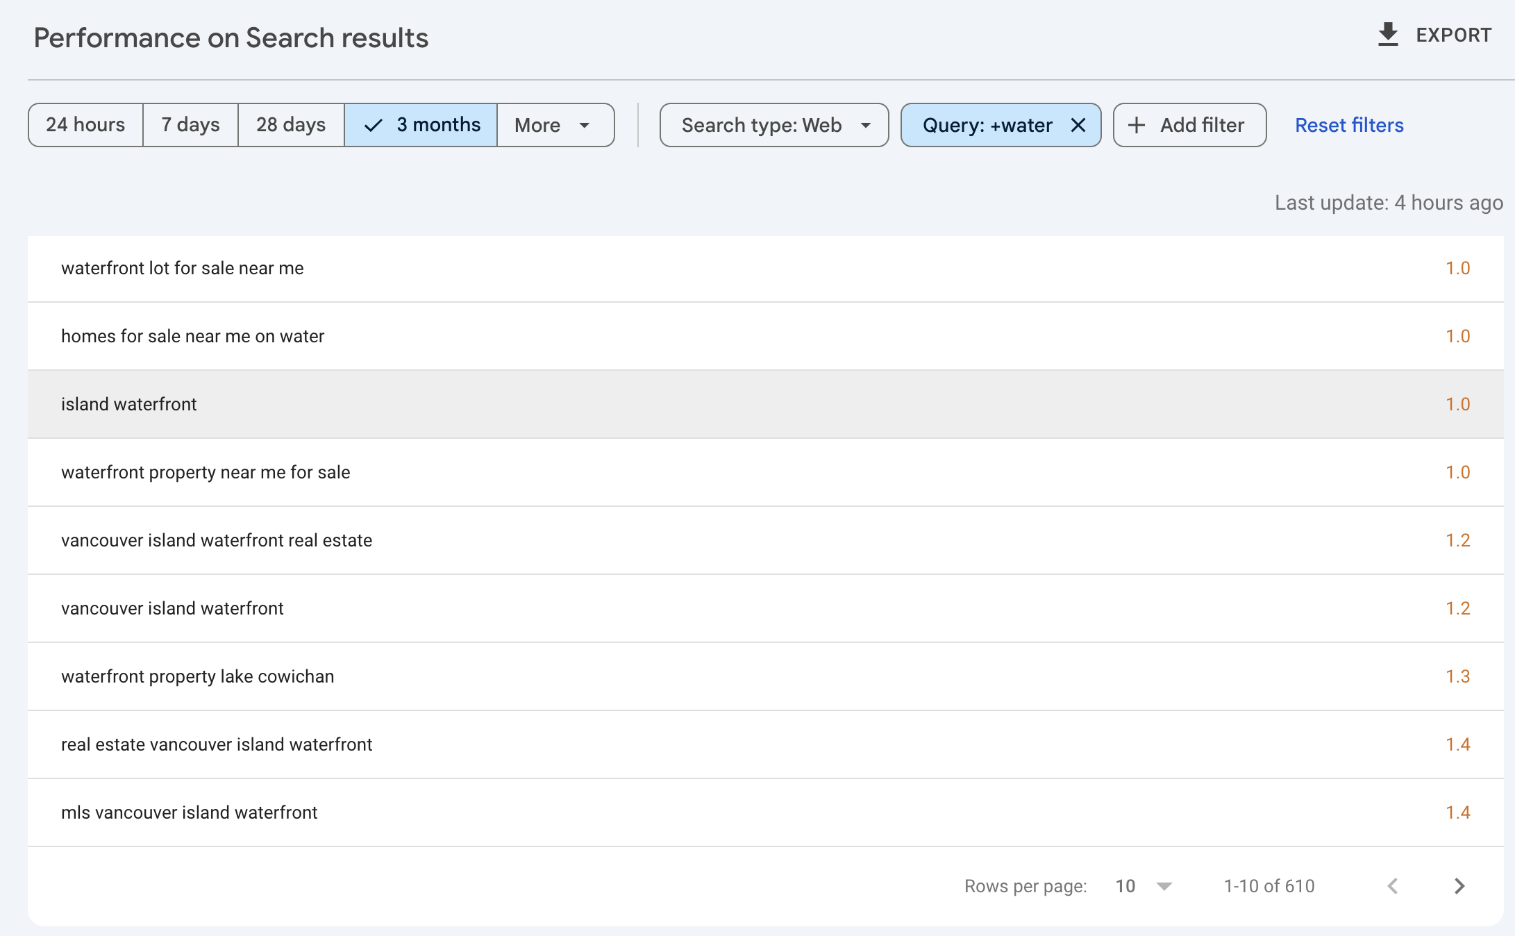
Task: Click the Reset filters link
Action: pyautogui.click(x=1349, y=125)
